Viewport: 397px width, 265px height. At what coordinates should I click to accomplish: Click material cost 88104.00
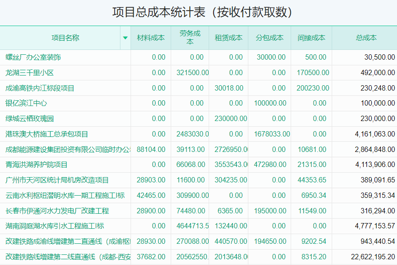click(151, 150)
